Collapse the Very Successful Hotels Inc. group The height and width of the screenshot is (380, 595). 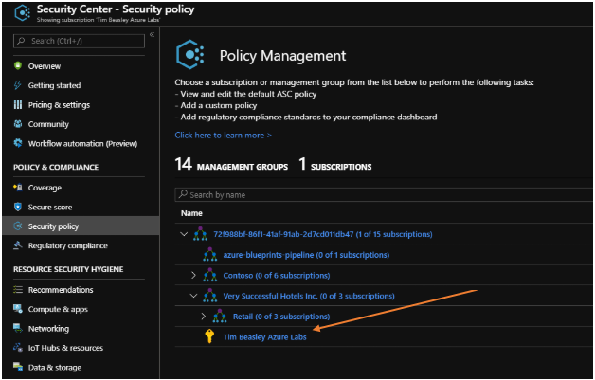[193, 296]
